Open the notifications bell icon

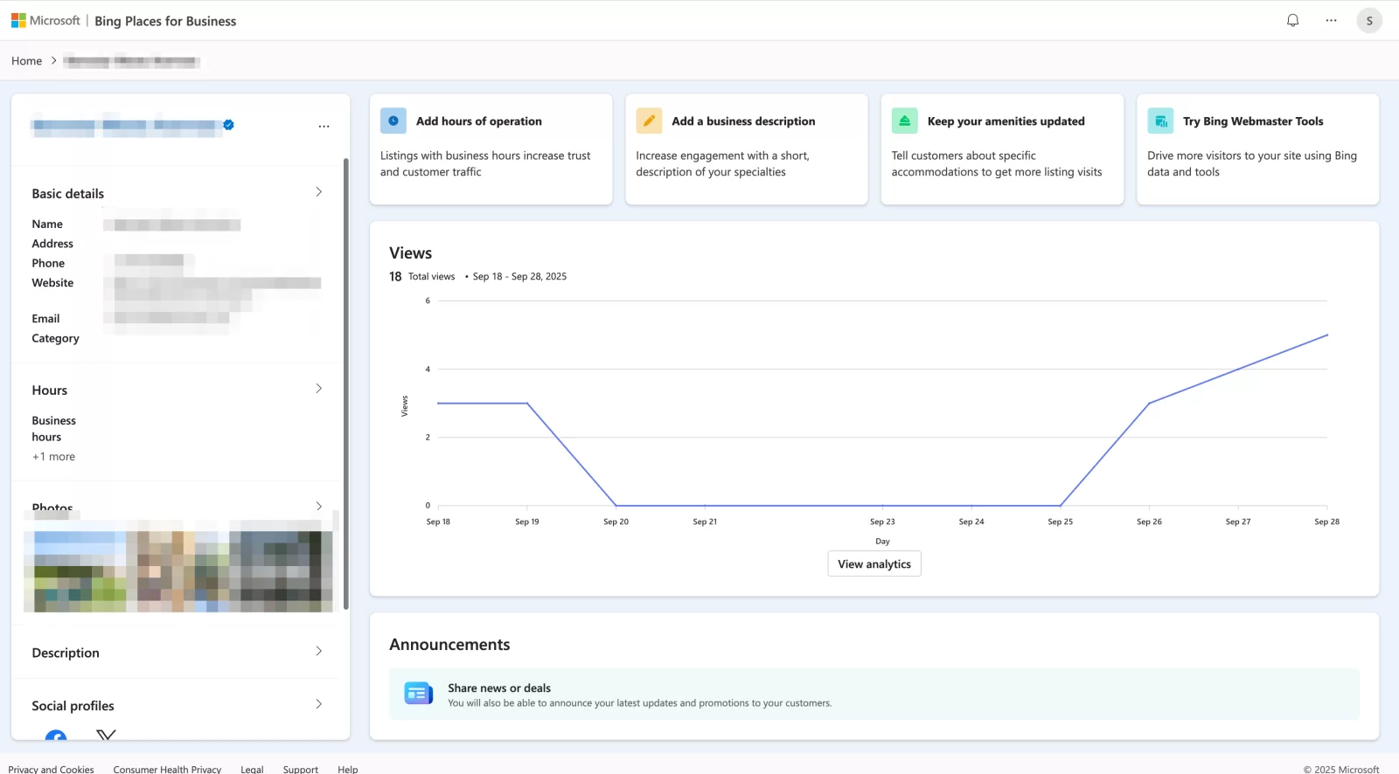pos(1292,20)
